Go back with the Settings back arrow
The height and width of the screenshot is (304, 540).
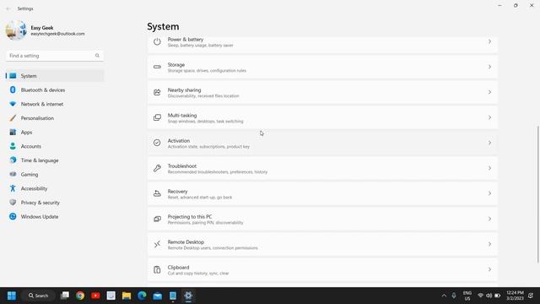pyautogui.click(x=8, y=8)
